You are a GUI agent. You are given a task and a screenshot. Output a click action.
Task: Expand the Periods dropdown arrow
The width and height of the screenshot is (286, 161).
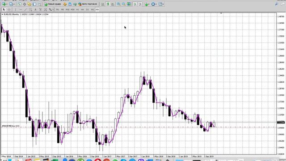(x=156, y=4)
